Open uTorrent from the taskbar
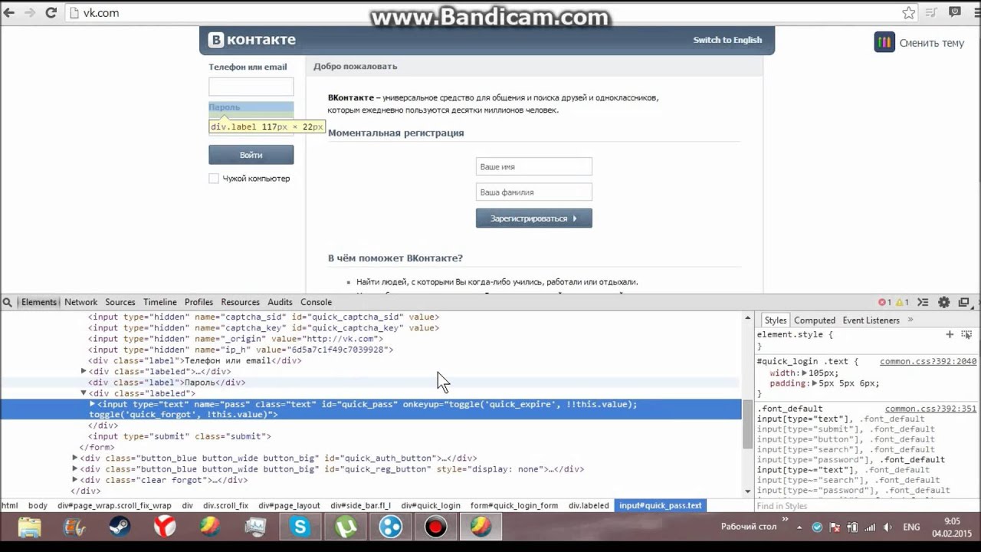Viewport: 981px width, 552px height. 346,527
